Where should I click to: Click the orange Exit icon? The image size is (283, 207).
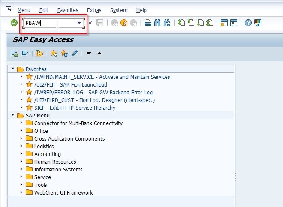[124, 23]
